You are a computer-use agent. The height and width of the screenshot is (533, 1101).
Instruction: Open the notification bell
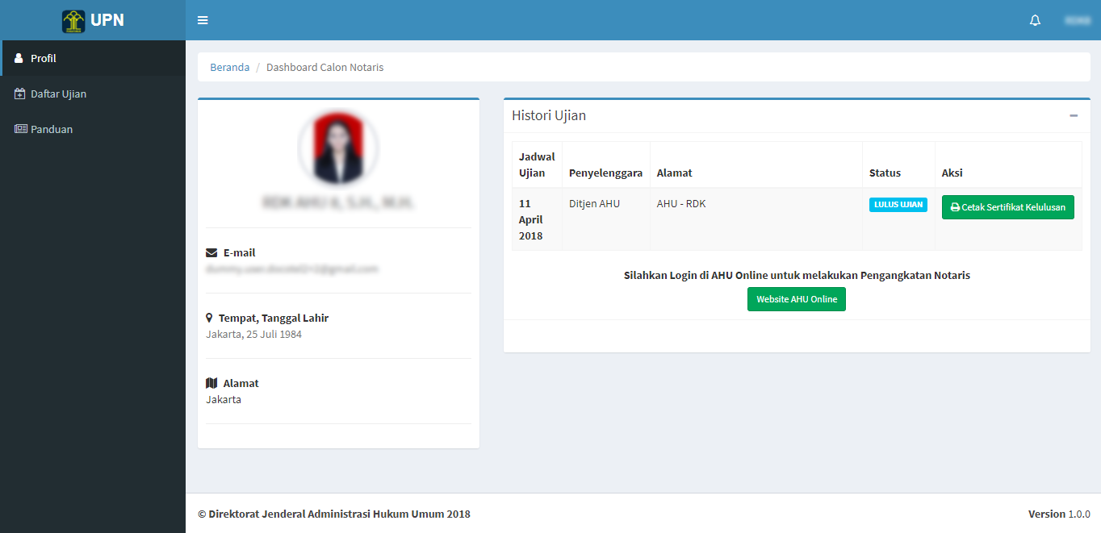(1035, 20)
